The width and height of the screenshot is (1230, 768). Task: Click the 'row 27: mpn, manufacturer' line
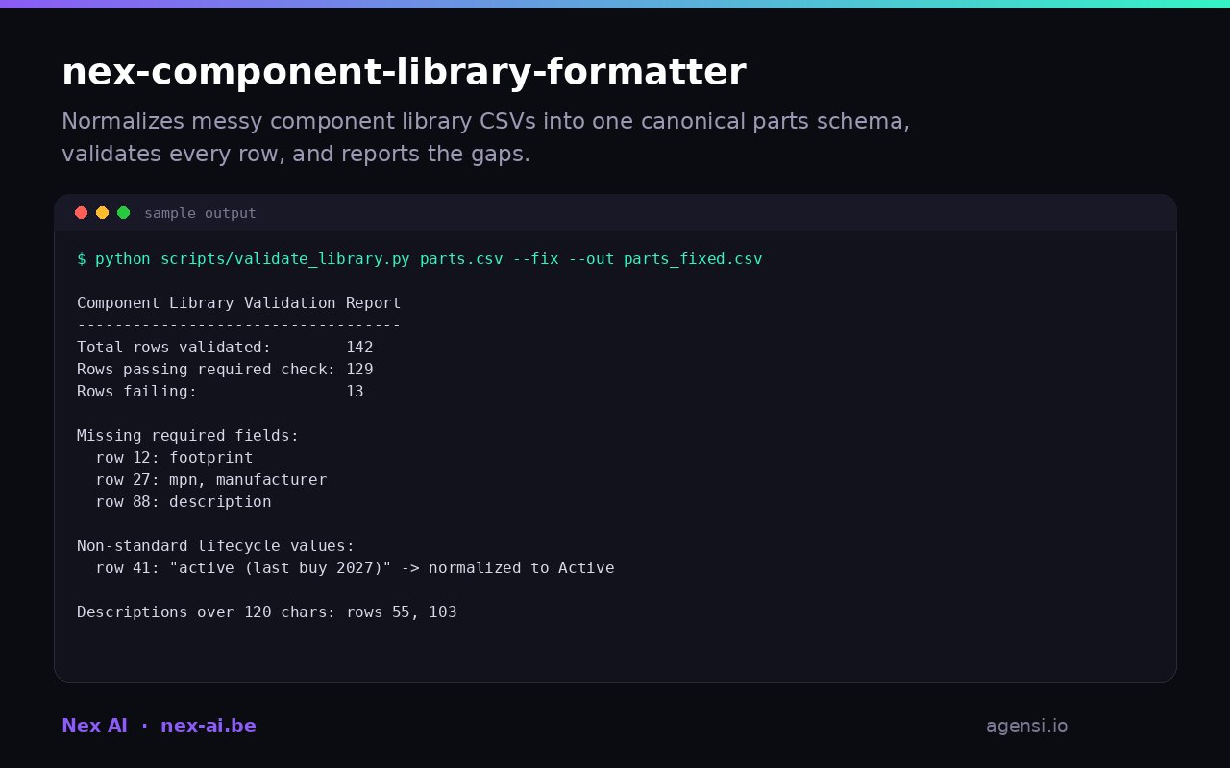tap(210, 480)
